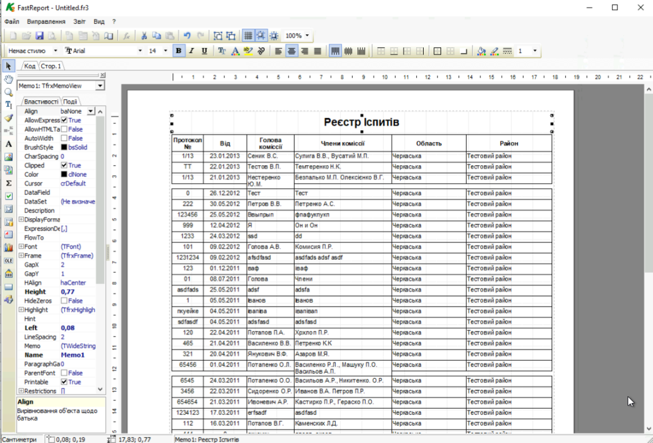
Task: Toggle AllowHTMLTags checkbox
Action: [x=64, y=130]
